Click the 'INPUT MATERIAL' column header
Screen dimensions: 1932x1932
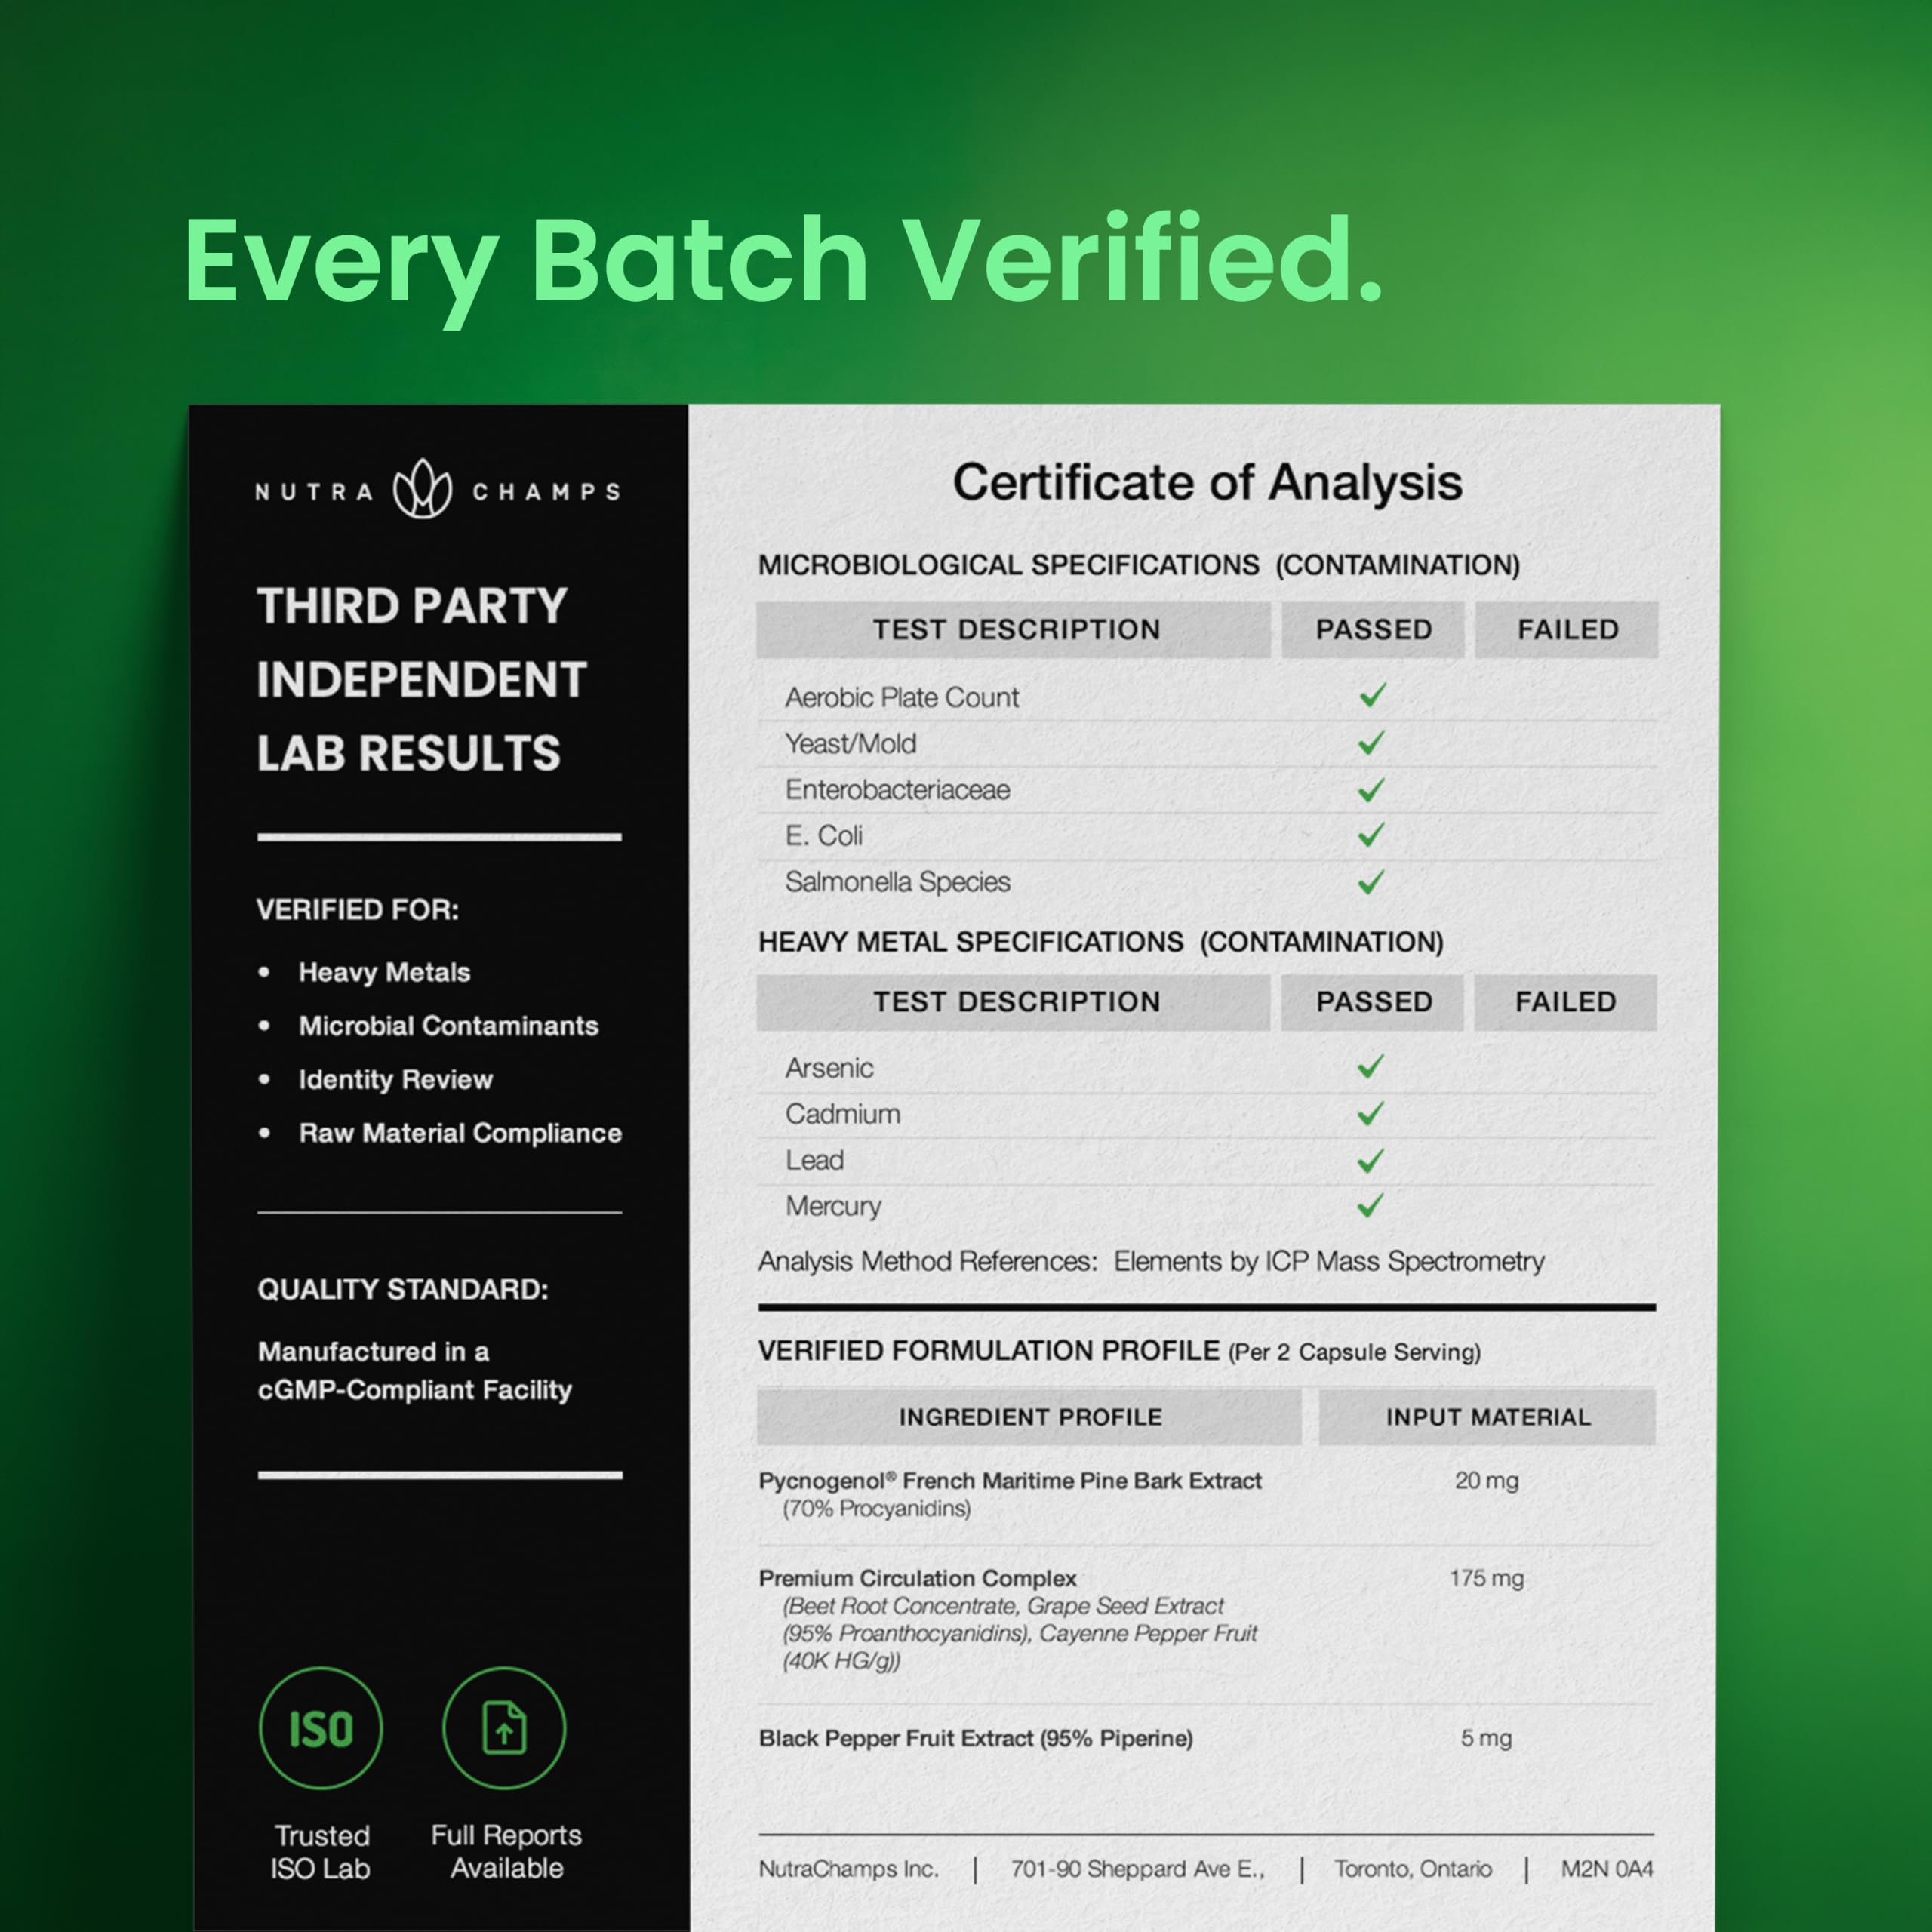coord(1487,1416)
